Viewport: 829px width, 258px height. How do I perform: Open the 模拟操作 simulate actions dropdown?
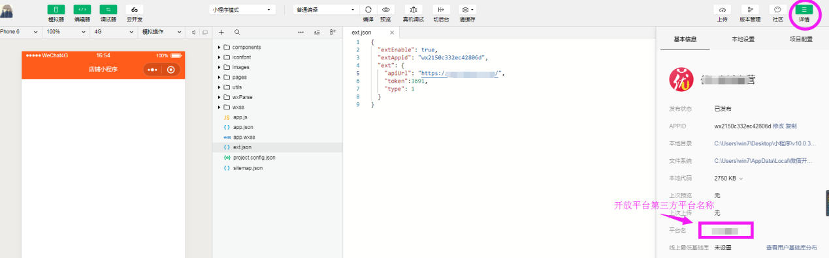point(162,32)
